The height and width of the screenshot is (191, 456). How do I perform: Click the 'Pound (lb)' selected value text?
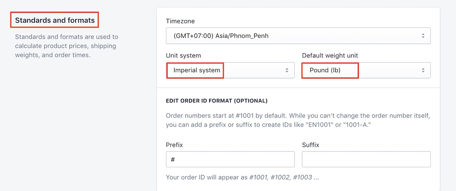pos(325,70)
